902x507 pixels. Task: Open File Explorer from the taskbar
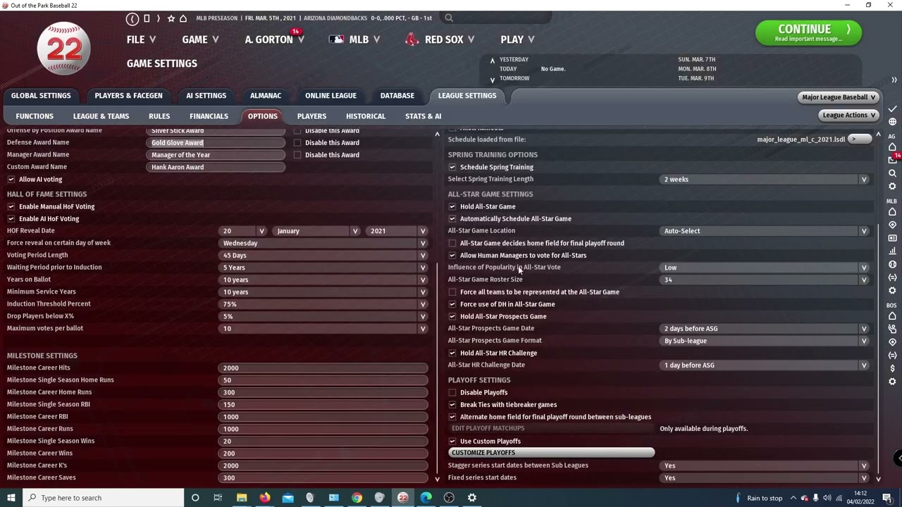(242, 498)
